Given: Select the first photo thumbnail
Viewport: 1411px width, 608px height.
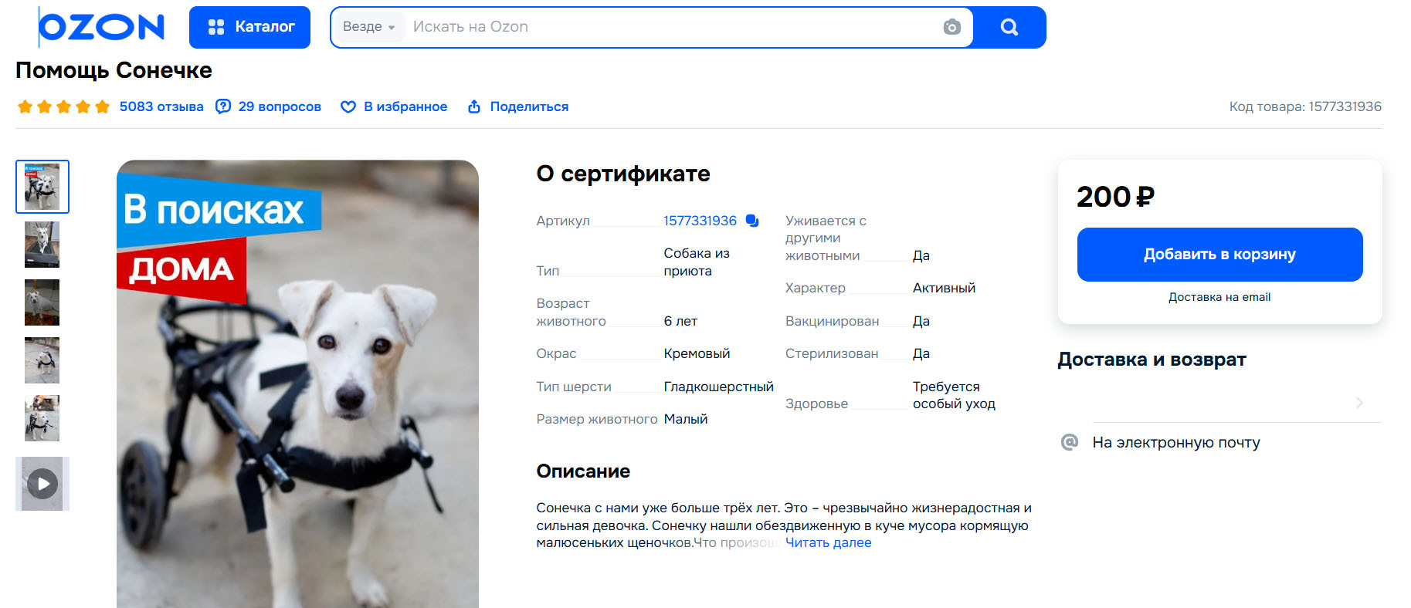Looking at the screenshot, I should [x=42, y=187].
